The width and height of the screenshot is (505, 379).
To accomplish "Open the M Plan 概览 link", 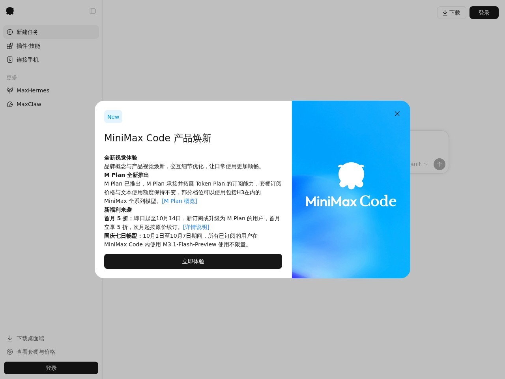I will 180,201.
